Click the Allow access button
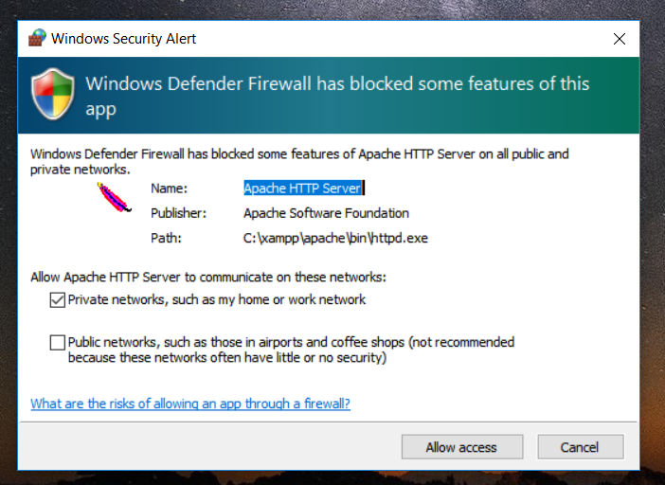The image size is (665, 485). (462, 447)
